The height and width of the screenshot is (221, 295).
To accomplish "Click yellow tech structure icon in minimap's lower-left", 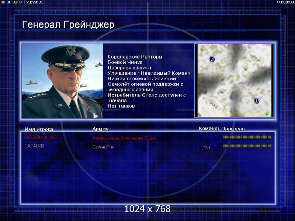I will (214, 105).
